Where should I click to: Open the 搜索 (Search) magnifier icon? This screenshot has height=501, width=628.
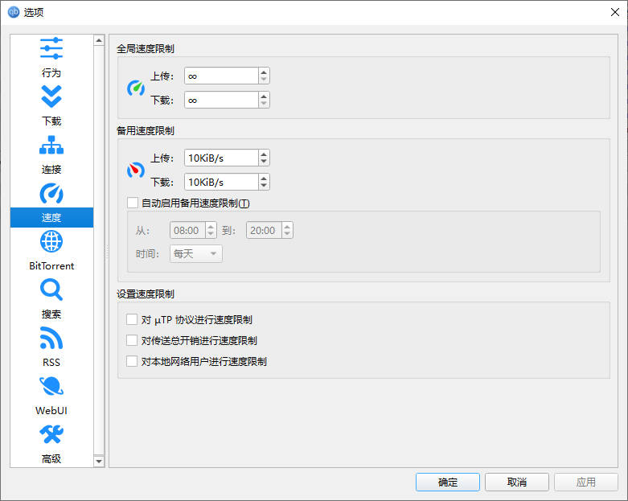pos(51,290)
